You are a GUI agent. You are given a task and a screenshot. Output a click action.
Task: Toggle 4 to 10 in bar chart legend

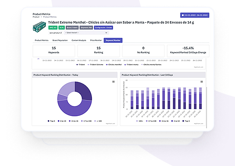[x=175, y=121]
